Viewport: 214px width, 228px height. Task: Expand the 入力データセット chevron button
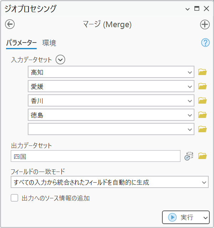61,60
